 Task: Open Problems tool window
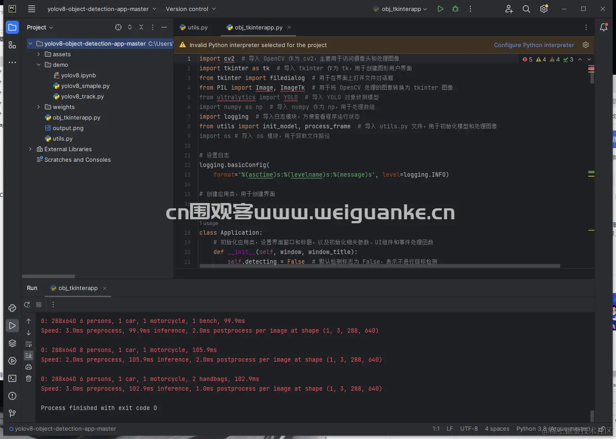[x=12, y=396]
